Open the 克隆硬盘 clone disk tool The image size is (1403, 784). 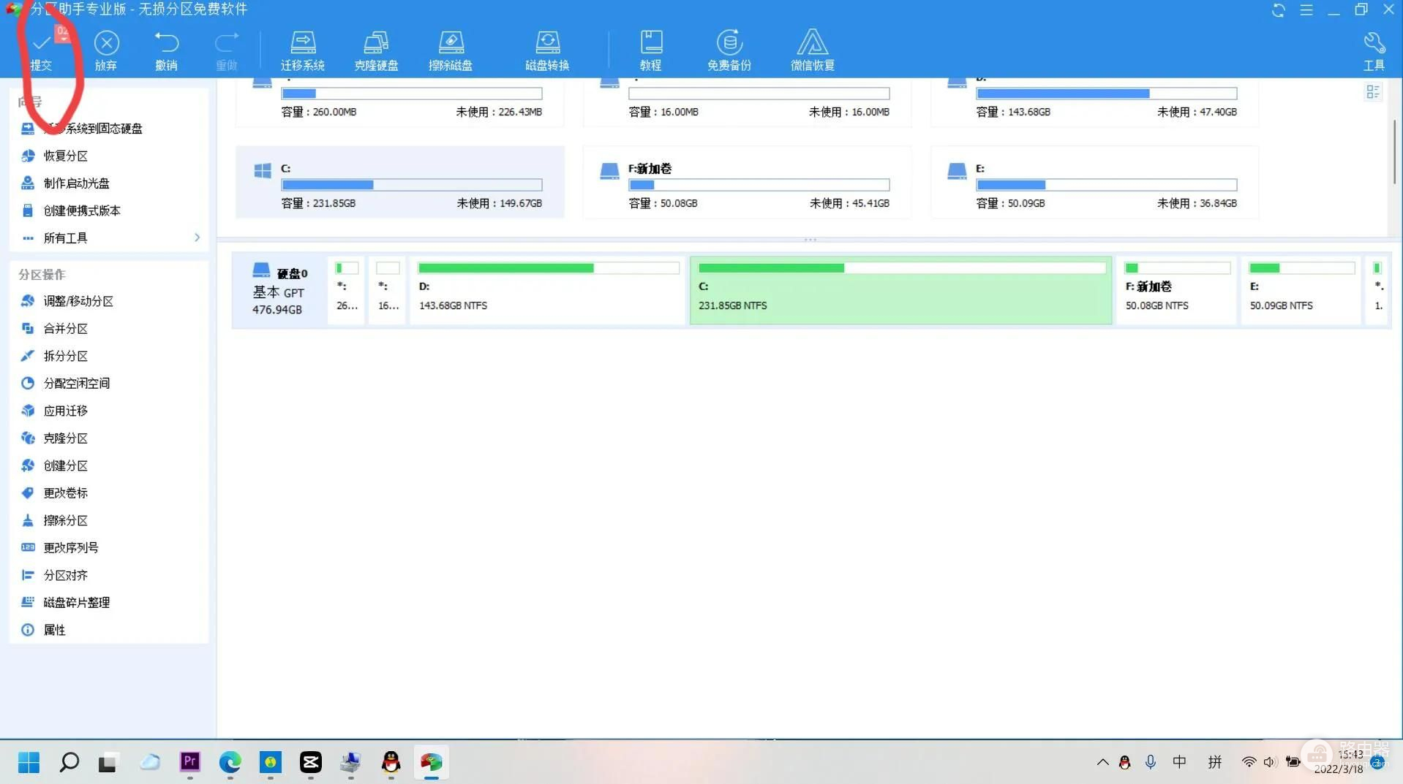click(376, 50)
